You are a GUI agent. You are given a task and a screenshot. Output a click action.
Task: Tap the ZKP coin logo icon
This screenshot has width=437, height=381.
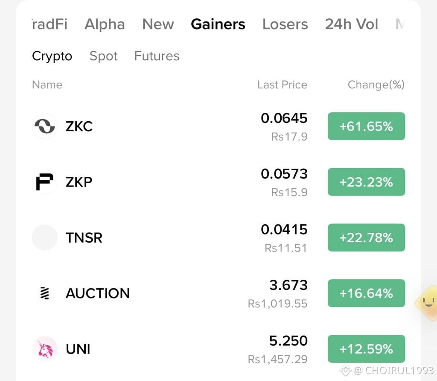coord(44,182)
